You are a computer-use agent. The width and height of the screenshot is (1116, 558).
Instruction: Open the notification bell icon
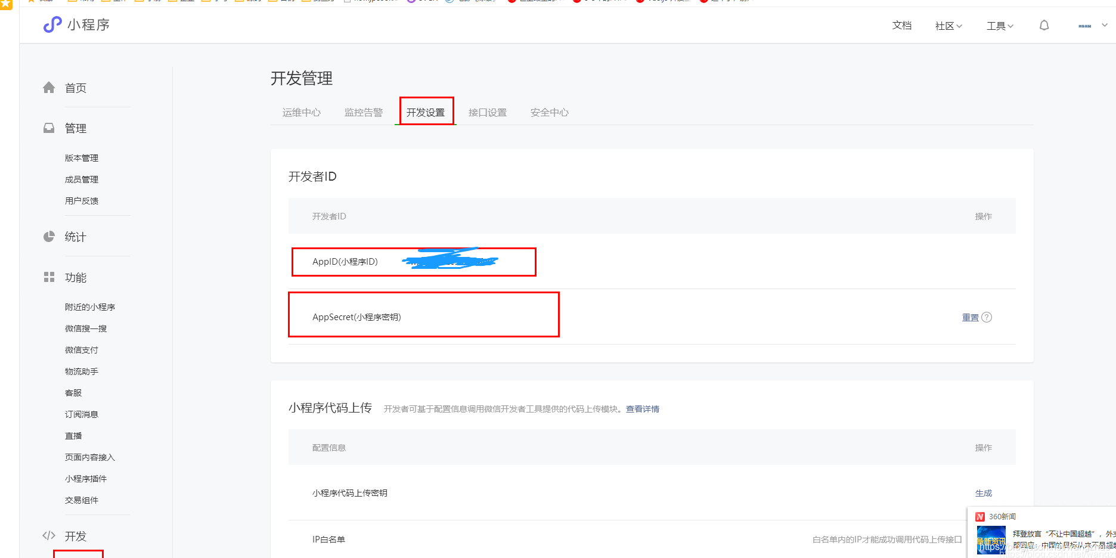point(1044,25)
